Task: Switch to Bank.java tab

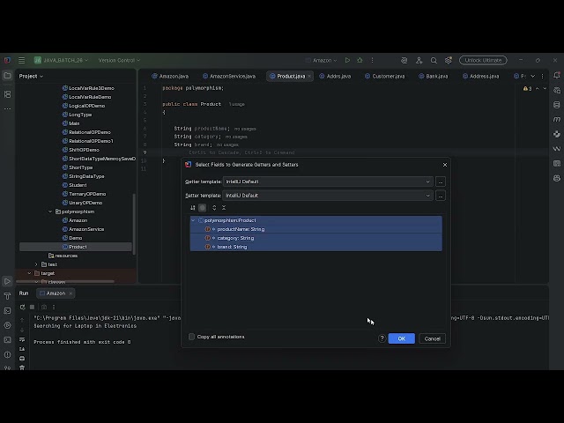Action: tap(433, 77)
